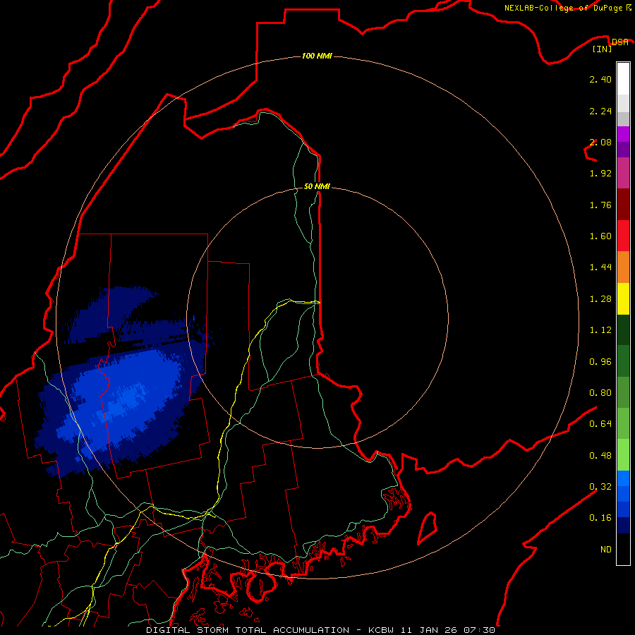Click the '1.92' legend value
This screenshot has height=635, width=635.
(x=600, y=174)
